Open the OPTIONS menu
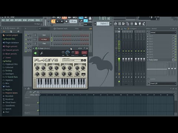 coord(31,20)
